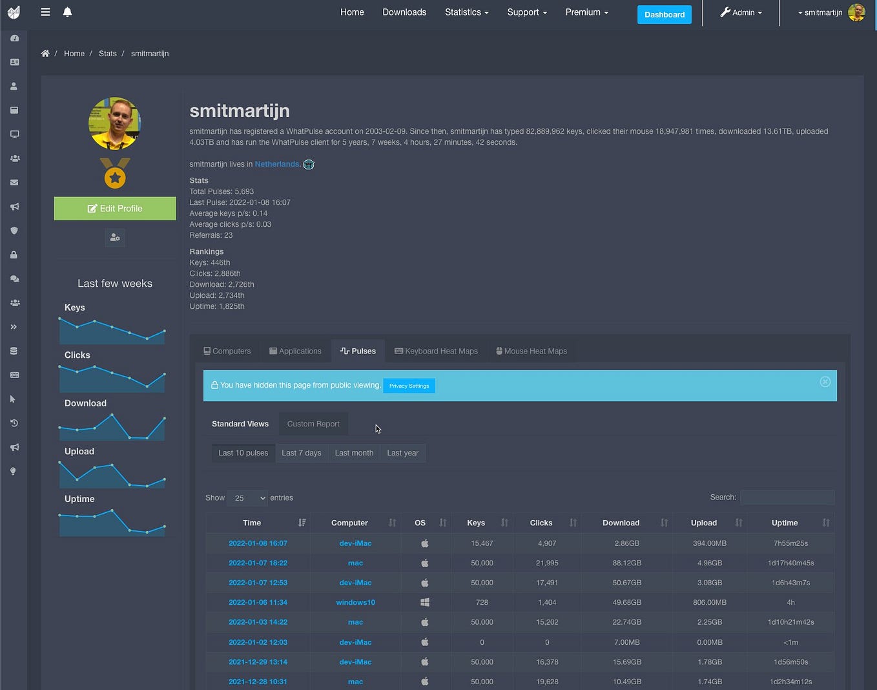Screen dimensions: 877x690
Task: Click the database icon in the sidebar
Action: pyautogui.click(x=13, y=351)
